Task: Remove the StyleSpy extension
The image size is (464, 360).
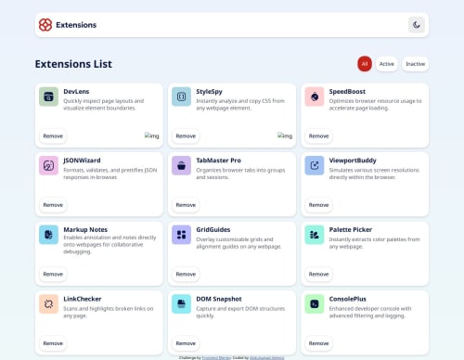Action: coord(186,136)
